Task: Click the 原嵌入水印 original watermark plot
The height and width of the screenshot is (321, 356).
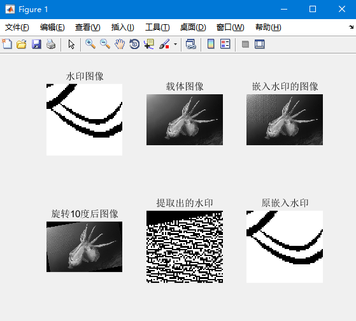Action: pos(285,246)
